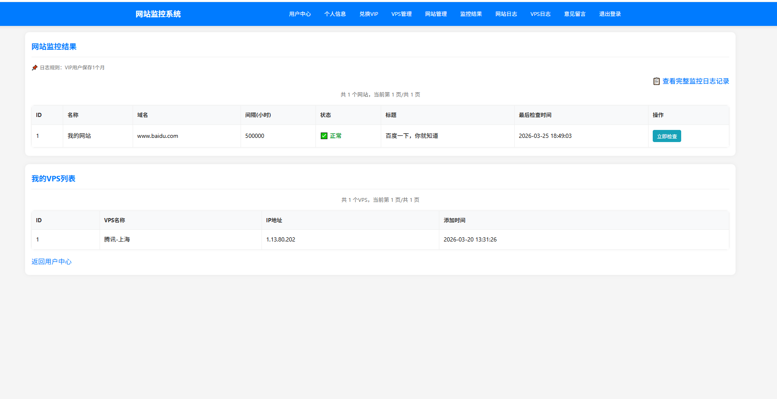Open 网站管理 from the top menu
777x399 pixels.
pyautogui.click(x=436, y=14)
